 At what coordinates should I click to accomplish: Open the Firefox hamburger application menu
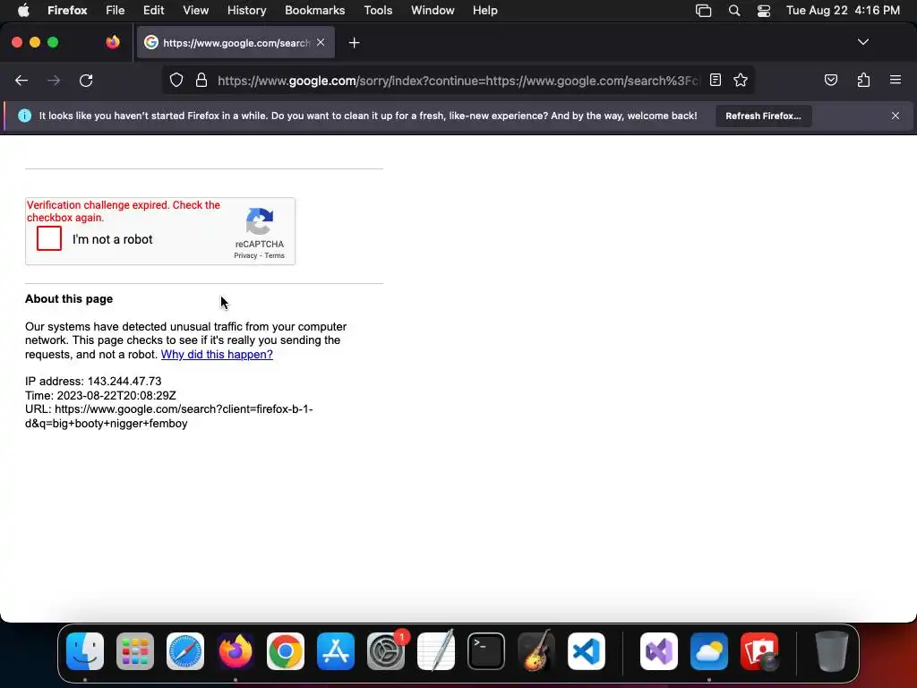[896, 80]
